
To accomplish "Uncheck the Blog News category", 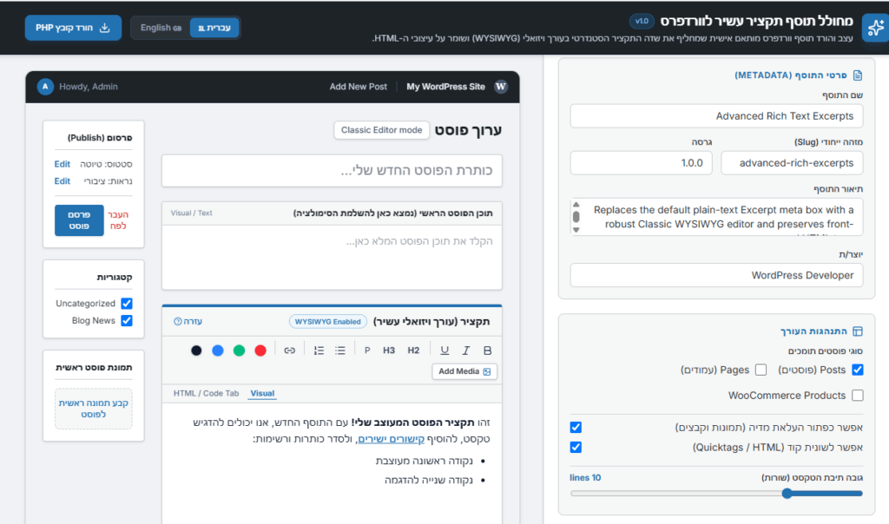I will pyautogui.click(x=127, y=321).
